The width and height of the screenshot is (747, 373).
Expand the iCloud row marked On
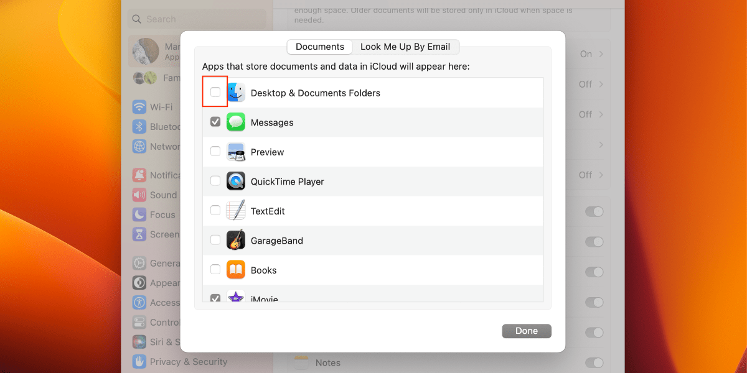[594, 54]
